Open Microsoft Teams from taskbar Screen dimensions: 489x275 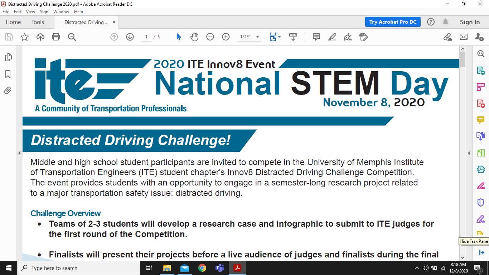click(x=219, y=268)
